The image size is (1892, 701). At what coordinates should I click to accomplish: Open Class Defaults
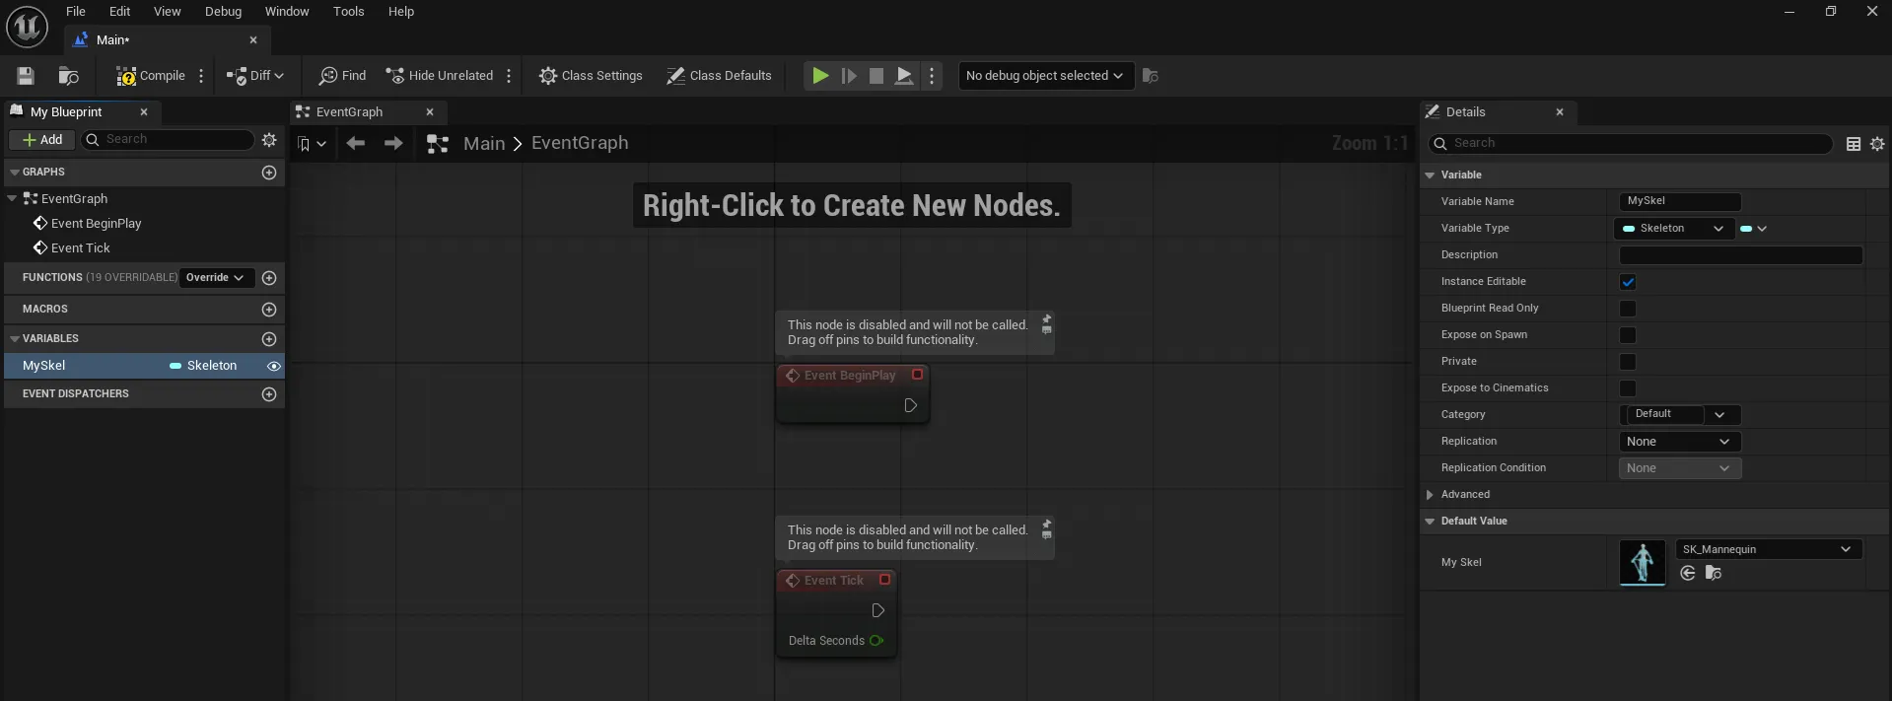[x=719, y=76]
